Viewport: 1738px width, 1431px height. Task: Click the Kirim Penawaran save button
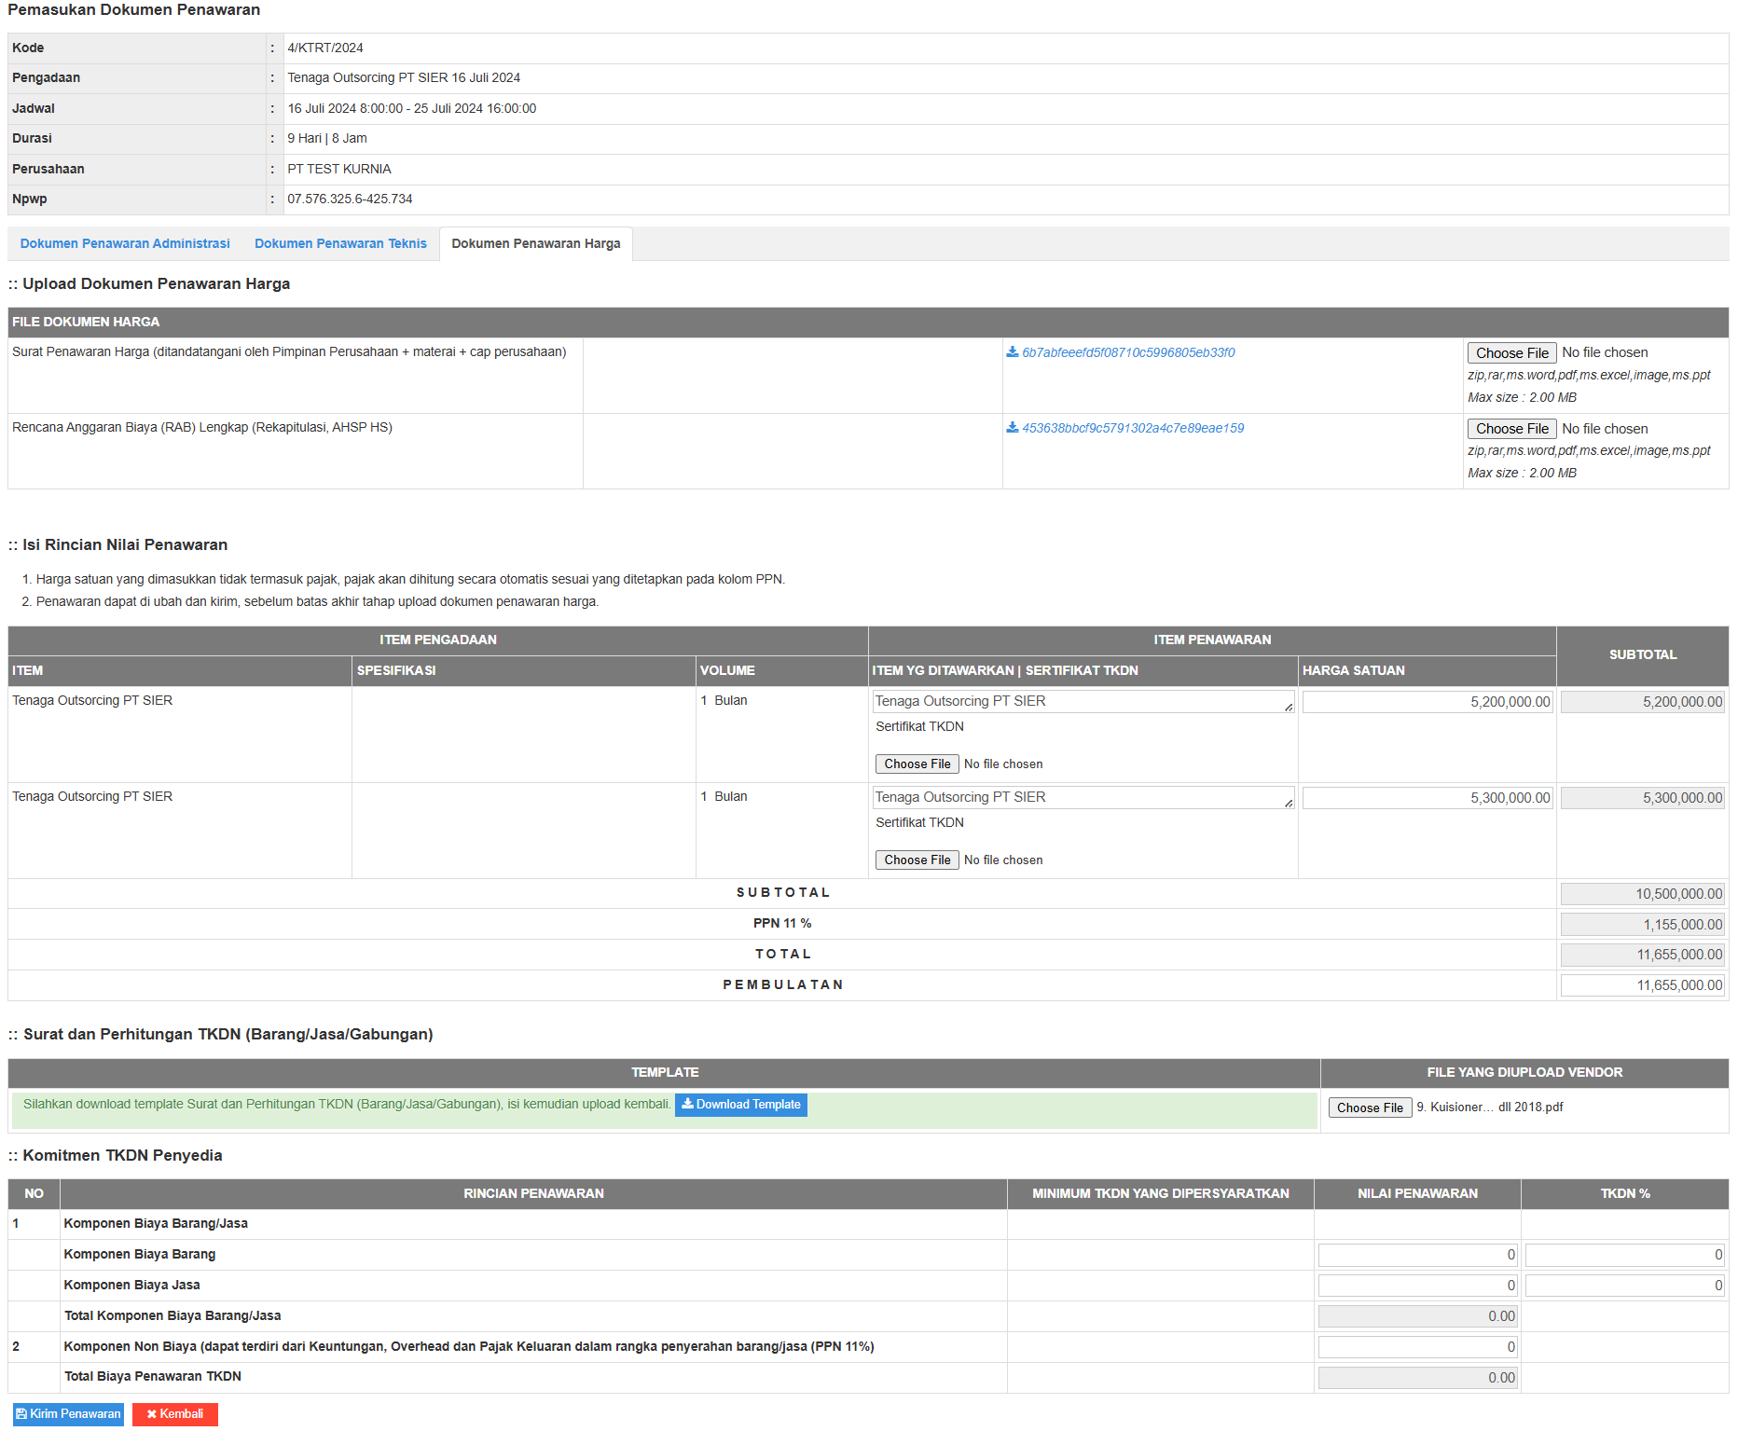click(x=68, y=1414)
